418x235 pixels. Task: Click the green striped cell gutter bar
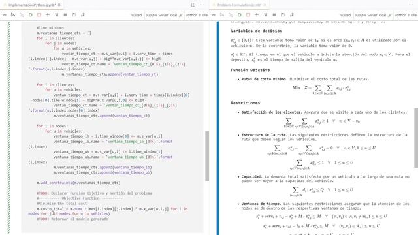coord(8,127)
